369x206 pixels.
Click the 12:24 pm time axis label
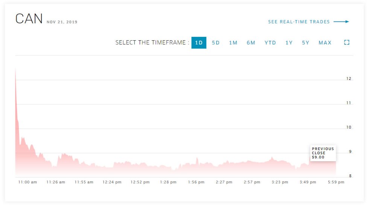[x=112, y=182]
